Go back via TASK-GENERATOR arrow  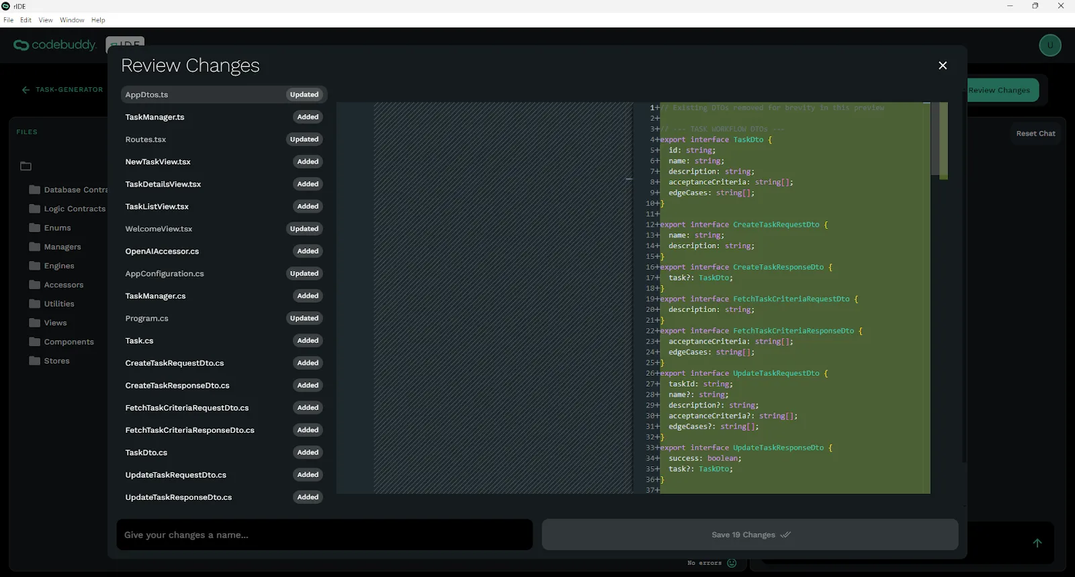click(x=26, y=90)
